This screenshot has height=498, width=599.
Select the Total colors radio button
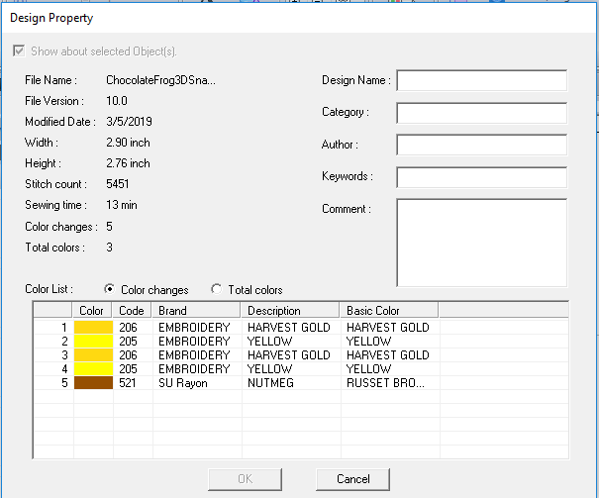[217, 289]
